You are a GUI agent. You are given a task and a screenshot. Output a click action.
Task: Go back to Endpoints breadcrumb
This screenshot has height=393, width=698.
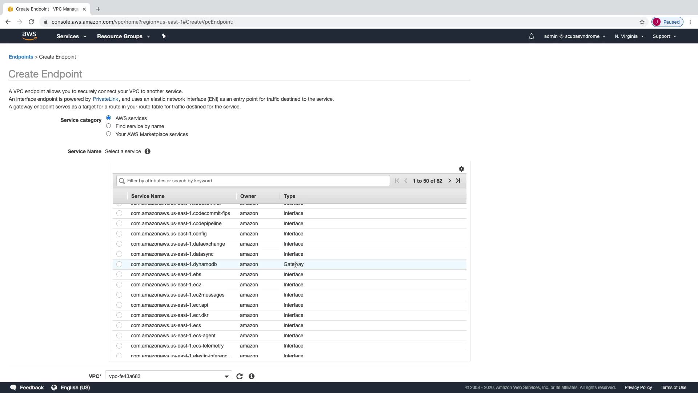pyautogui.click(x=21, y=57)
